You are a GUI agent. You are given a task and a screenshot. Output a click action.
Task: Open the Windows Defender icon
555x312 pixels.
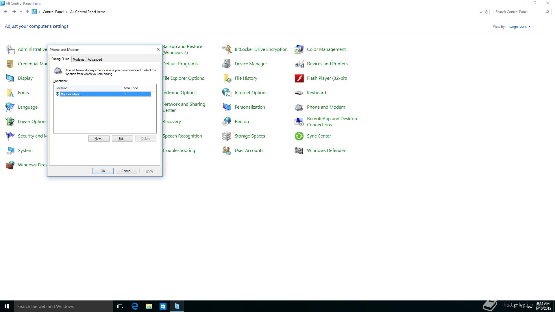click(x=299, y=151)
